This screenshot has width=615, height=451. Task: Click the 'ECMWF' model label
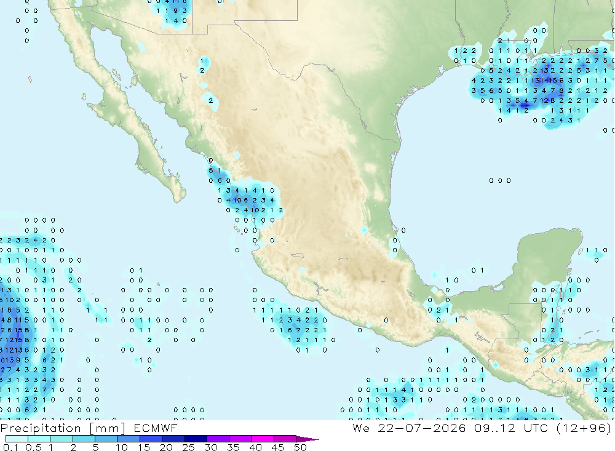coord(156,428)
